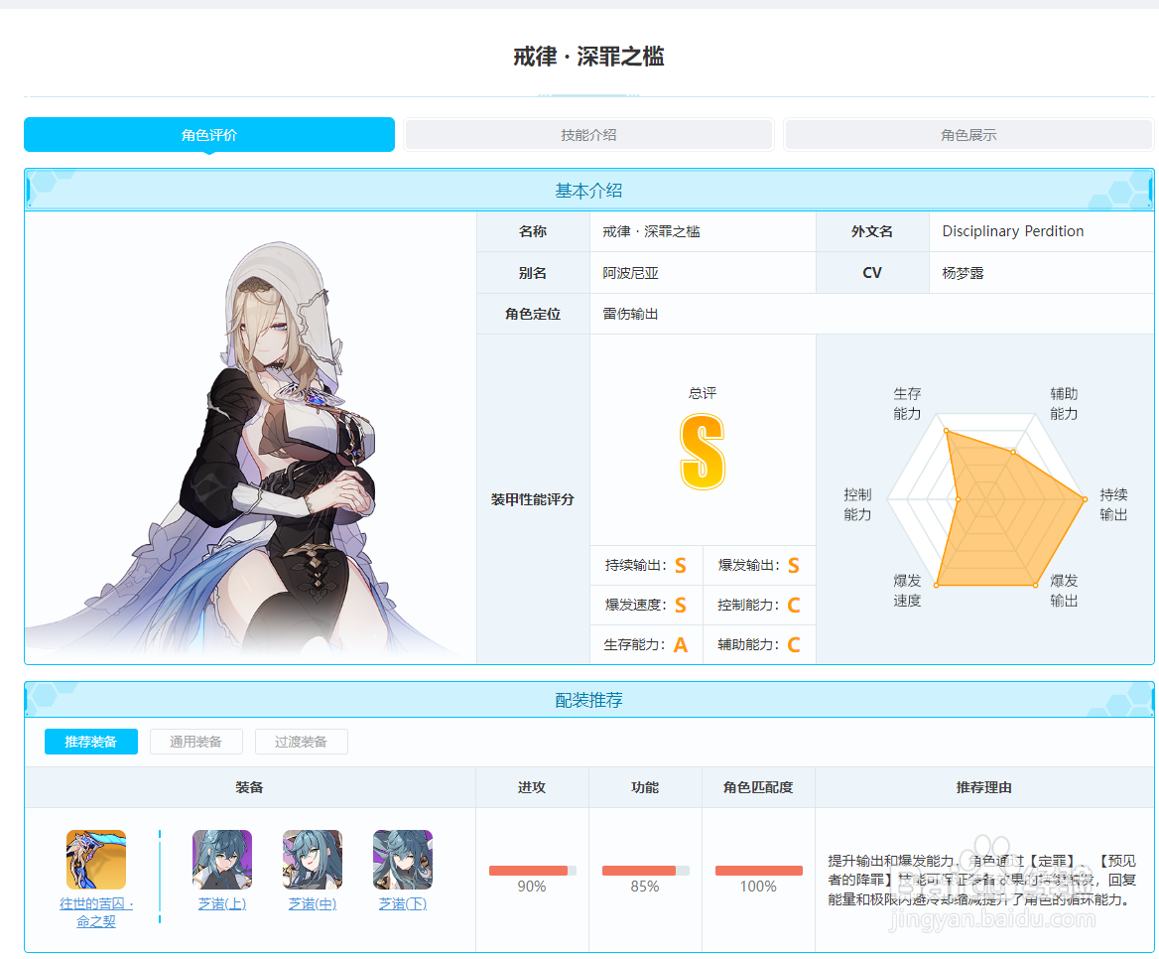Click the 总评 label
This screenshot has height=959, width=1159.
point(703,393)
